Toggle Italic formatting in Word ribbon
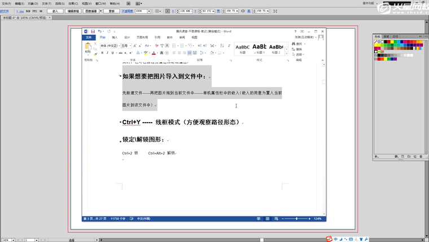 point(108,53)
